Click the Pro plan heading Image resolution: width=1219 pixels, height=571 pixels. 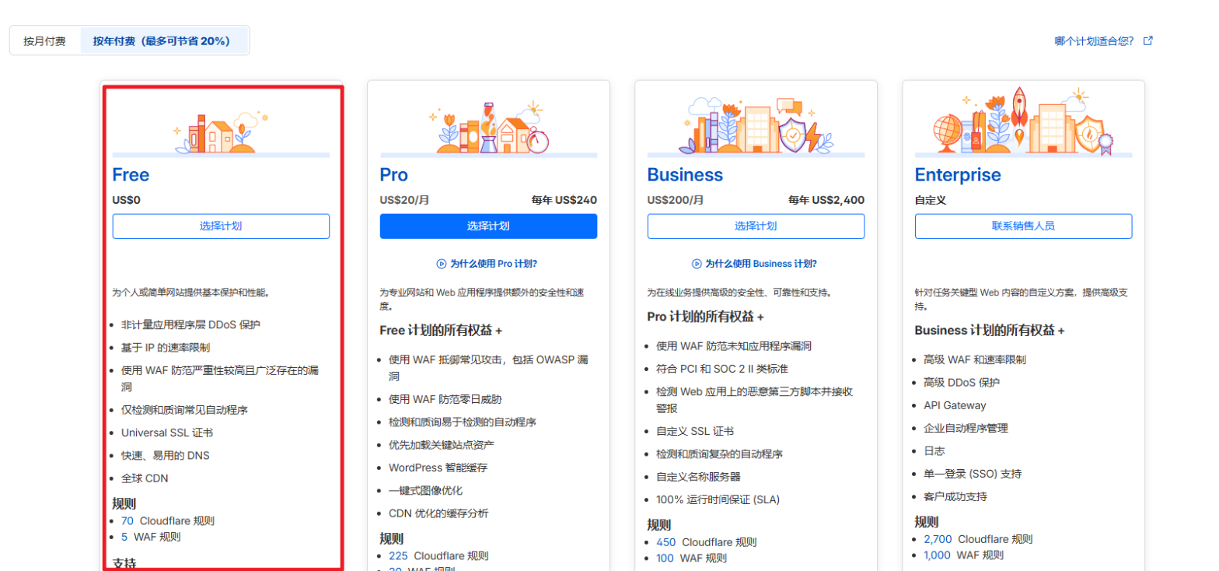[x=394, y=175]
